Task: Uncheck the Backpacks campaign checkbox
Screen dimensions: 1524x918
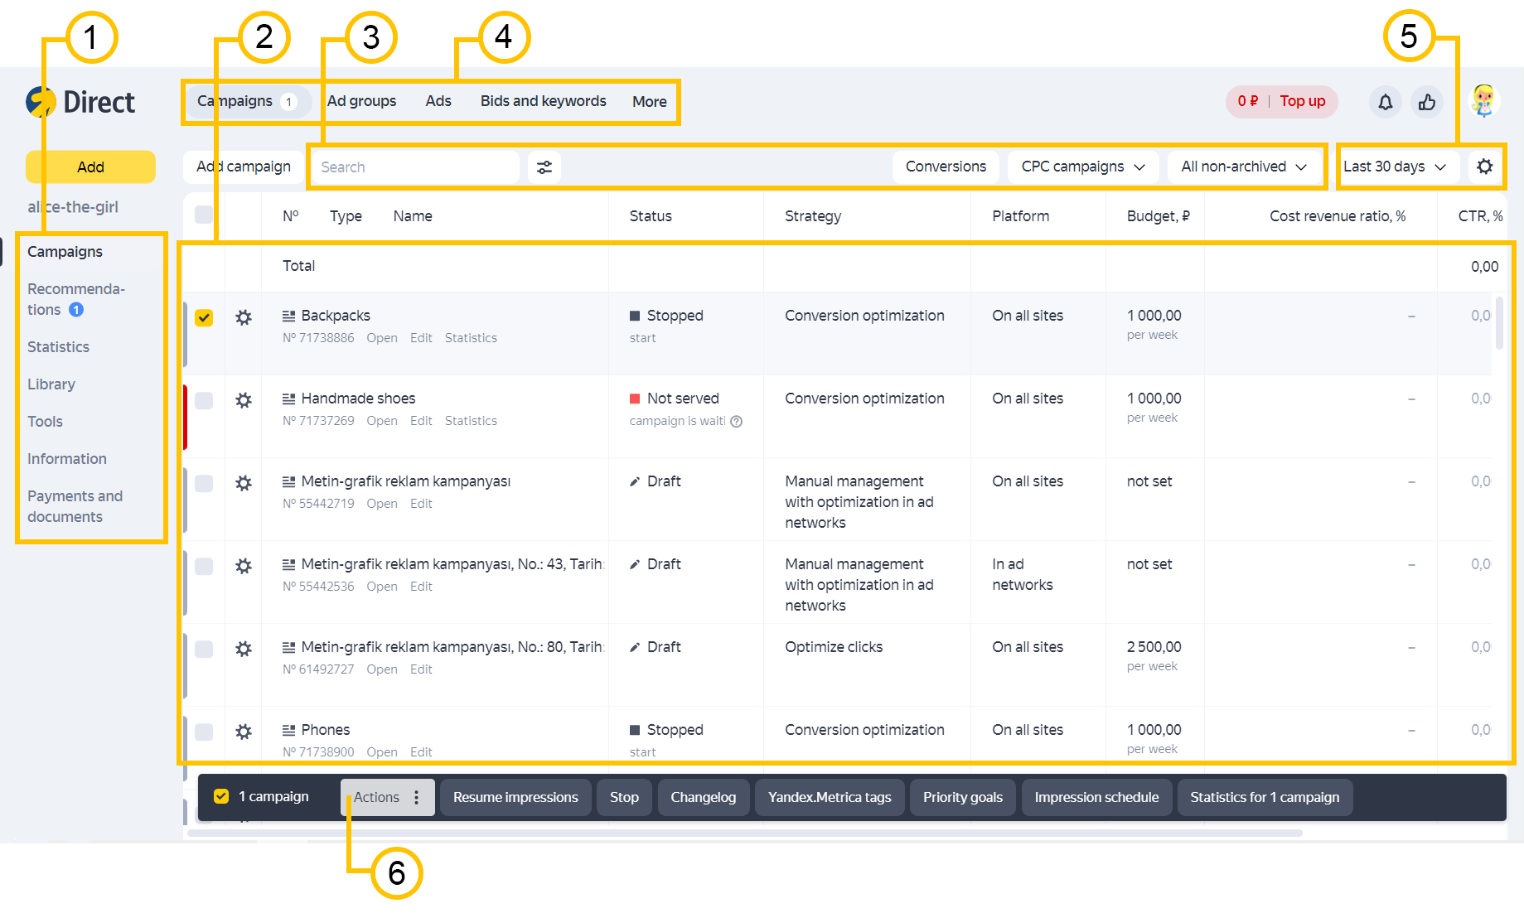Action: pyautogui.click(x=204, y=317)
